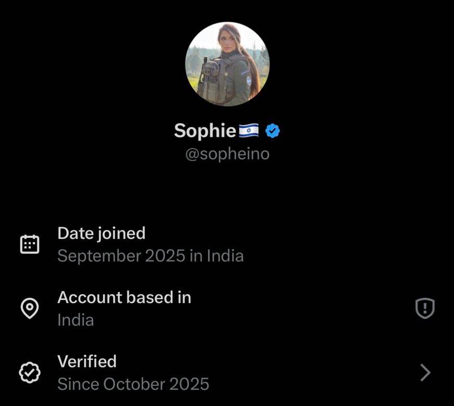The height and width of the screenshot is (406, 454).
Task: Click the 'September 2025' join date text
Action: pyautogui.click(x=121, y=256)
